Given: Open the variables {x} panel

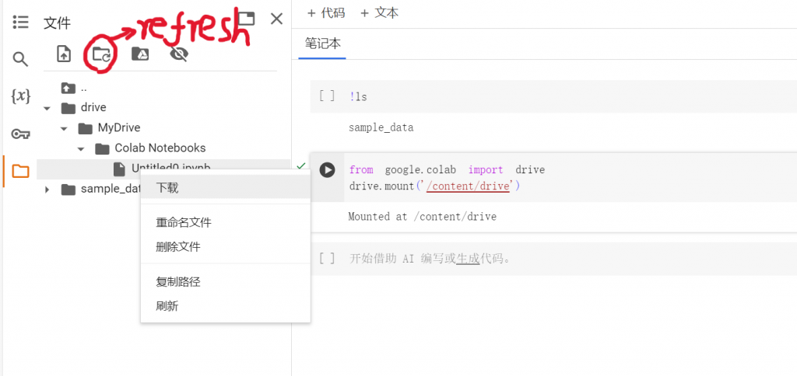Looking at the screenshot, I should tap(20, 96).
